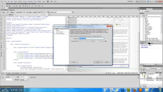This screenshot has height=92, width=163.
Task: Click Save in Site Setup dialog
Action: [98, 62]
